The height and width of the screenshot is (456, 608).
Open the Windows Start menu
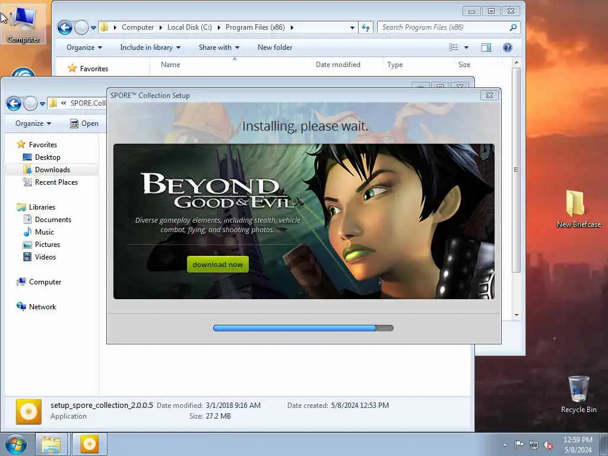click(16, 444)
